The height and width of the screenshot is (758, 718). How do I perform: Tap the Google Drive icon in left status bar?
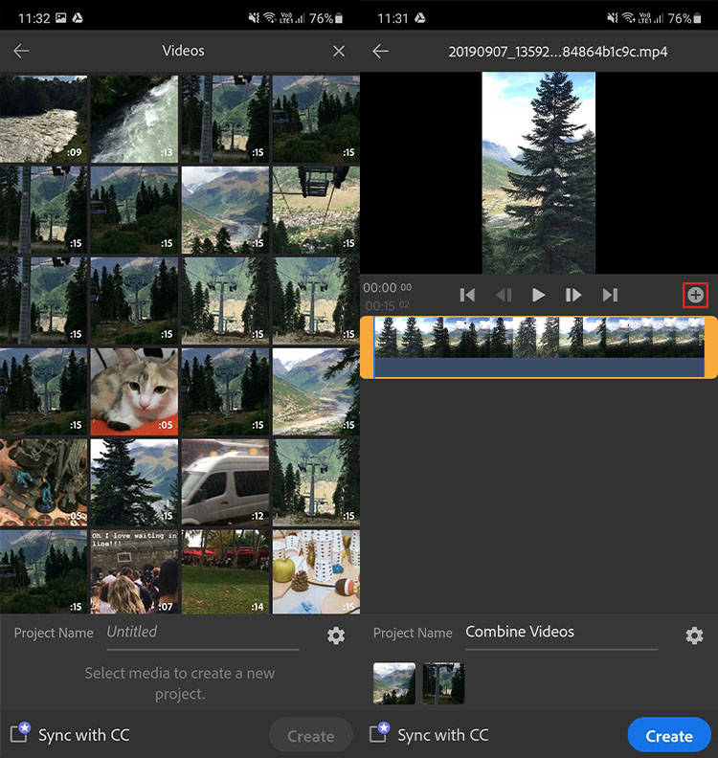click(78, 18)
